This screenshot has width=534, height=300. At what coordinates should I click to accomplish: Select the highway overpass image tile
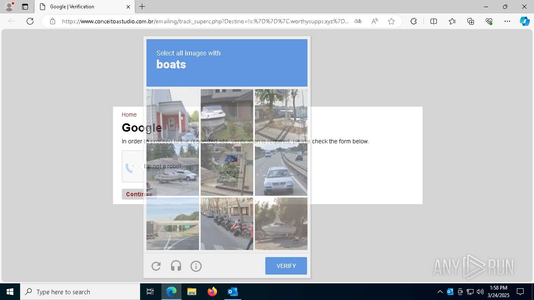coord(173,224)
